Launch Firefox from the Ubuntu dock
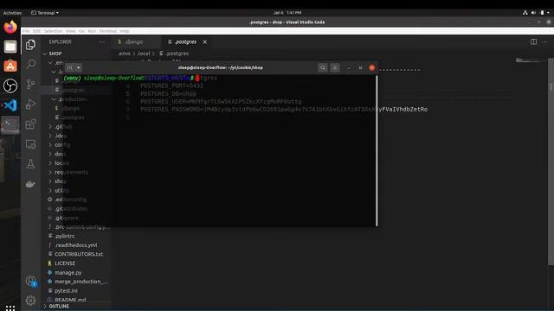 (x=10, y=27)
